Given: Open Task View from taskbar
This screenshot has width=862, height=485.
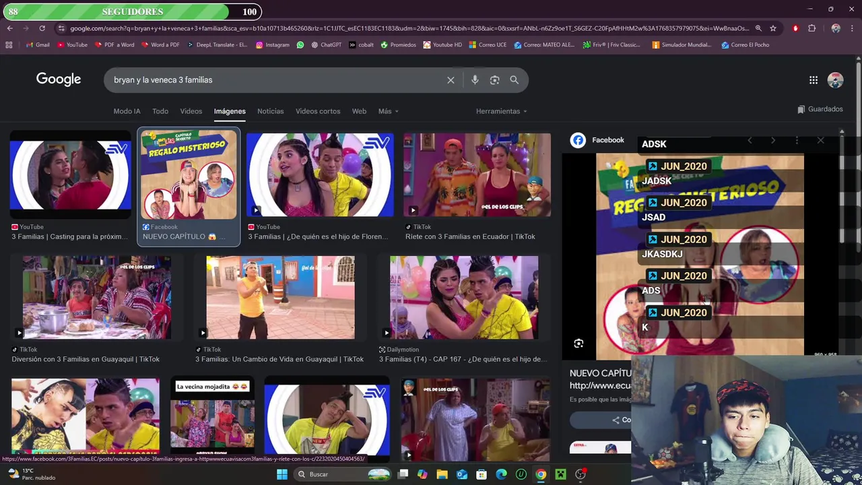Looking at the screenshot, I should pyautogui.click(x=403, y=474).
